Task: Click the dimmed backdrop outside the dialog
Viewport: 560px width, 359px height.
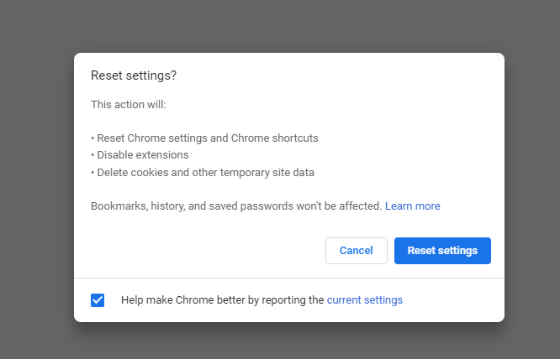Action: coord(34,168)
